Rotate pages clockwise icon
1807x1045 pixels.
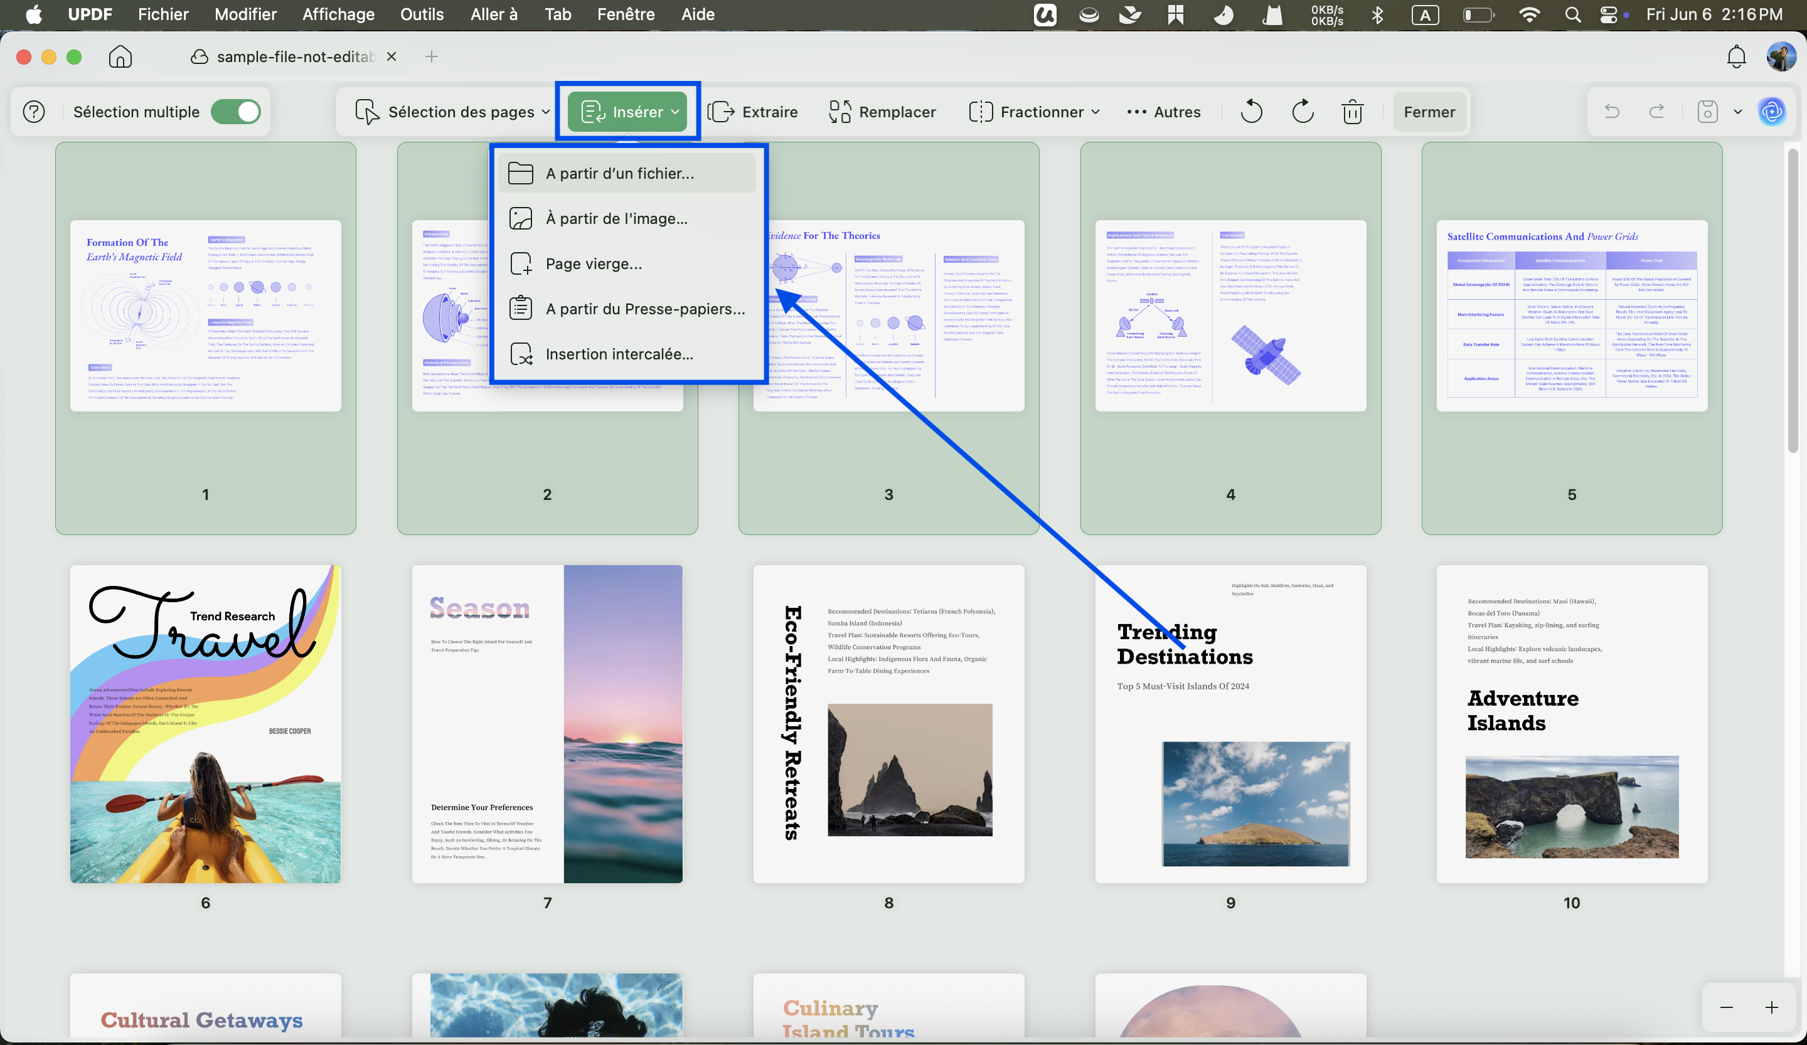pos(1302,112)
